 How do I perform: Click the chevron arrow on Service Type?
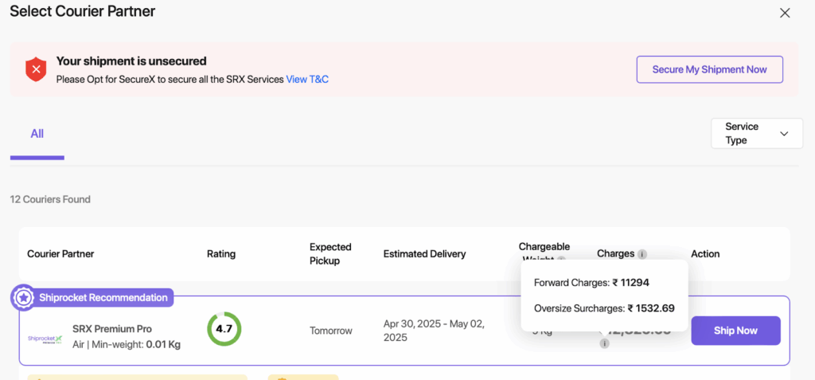click(x=784, y=134)
